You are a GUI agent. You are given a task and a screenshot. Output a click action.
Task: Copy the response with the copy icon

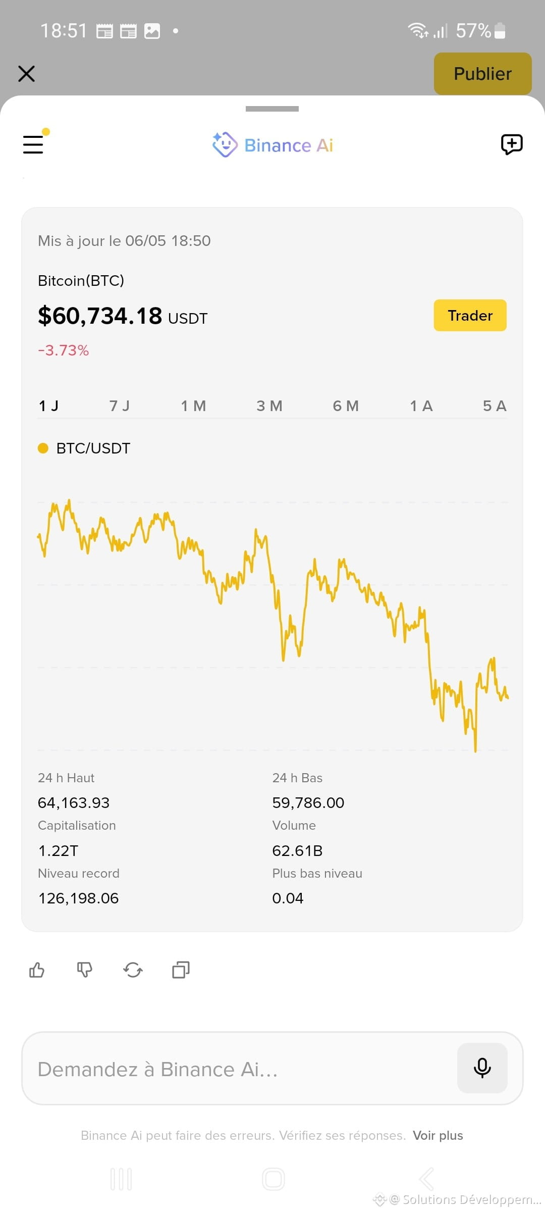click(181, 970)
